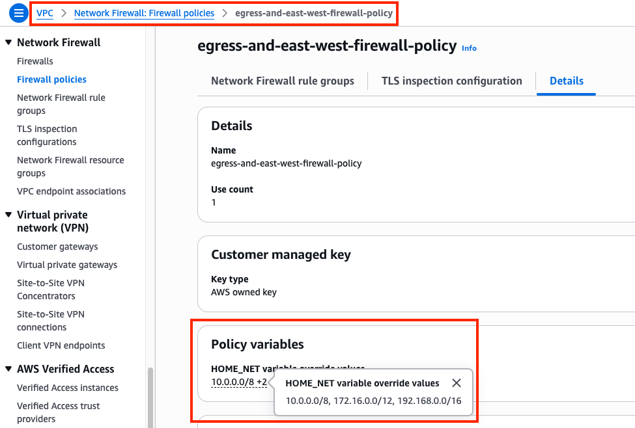The height and width of the screenshot is (428, 635).
Task: Open Verified Access instances sidebar item
Action: point(68,388)
